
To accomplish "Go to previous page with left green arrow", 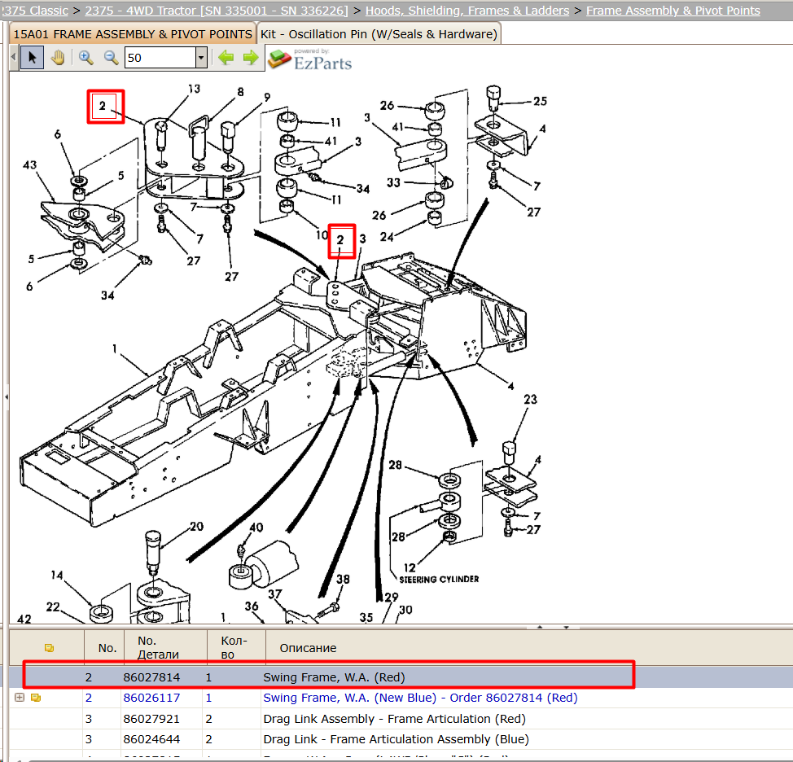I will (226, 58).
